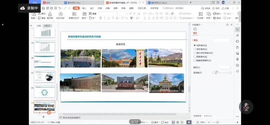Click the muted microphone floating button

click(x=246, y=107)
